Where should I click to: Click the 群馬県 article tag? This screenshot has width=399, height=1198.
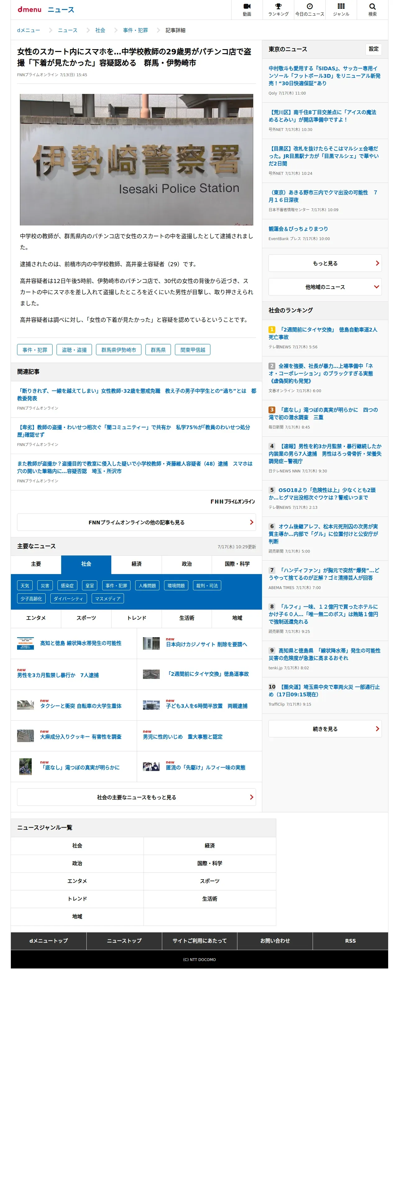tap(158, 350)
